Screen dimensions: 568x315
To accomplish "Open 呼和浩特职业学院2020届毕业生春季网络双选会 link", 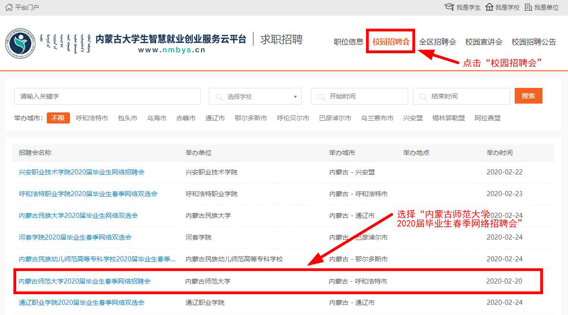I will pos(88,194).
